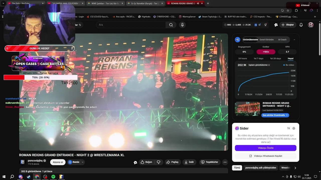Screen dimensions: 321x180
Task: Show hidden system tray icons arrow
Action: 283,177
